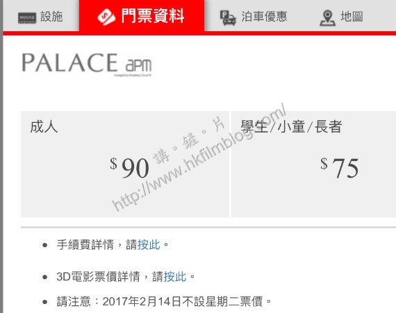Screen dimensions: 396x313
Task: Click the $75 concession ticket price
Action: point(340,167)
